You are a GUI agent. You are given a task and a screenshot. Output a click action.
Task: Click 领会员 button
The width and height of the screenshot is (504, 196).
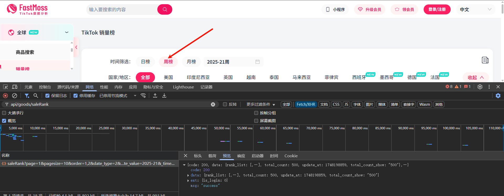(404, 9)
